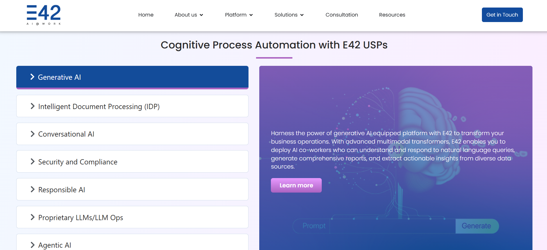This screenshot has height=250, width=547.
Task: Go to the Home page
Action: click(146, 15)
